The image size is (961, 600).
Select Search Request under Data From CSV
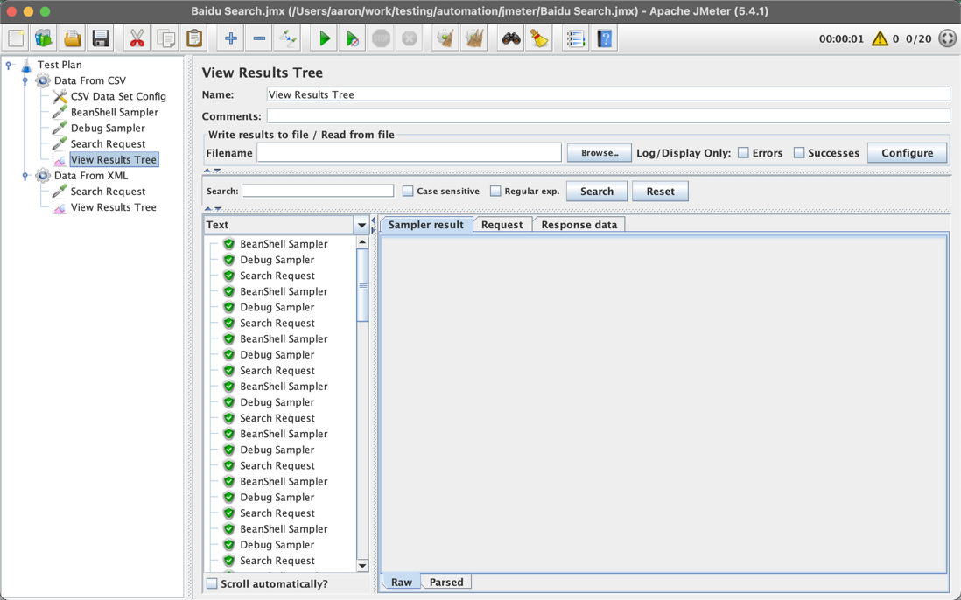[108, 143]
